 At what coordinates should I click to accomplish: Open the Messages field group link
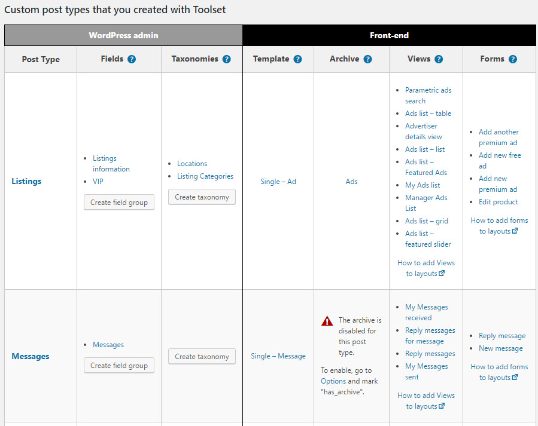[108, 345]
